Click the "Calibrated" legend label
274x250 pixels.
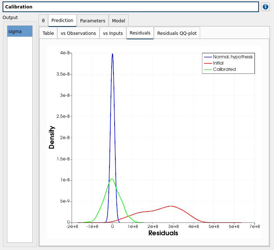click(224, 69)
